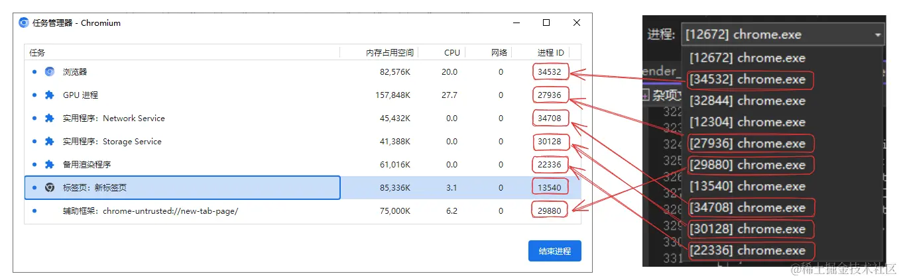Click process ID 27936 in Task Manager
The image size is (901, 280).
(550, 95)
